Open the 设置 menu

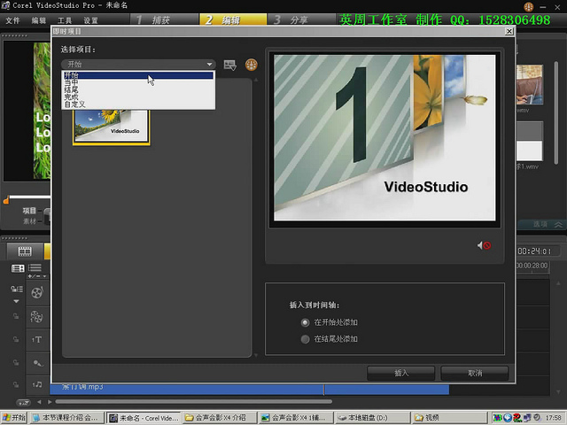pyautogui.click(x=90, y=20)
